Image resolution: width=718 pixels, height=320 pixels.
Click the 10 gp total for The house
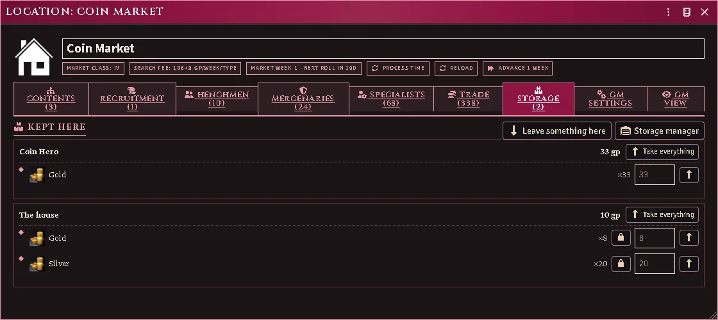(x=610, y=215)
